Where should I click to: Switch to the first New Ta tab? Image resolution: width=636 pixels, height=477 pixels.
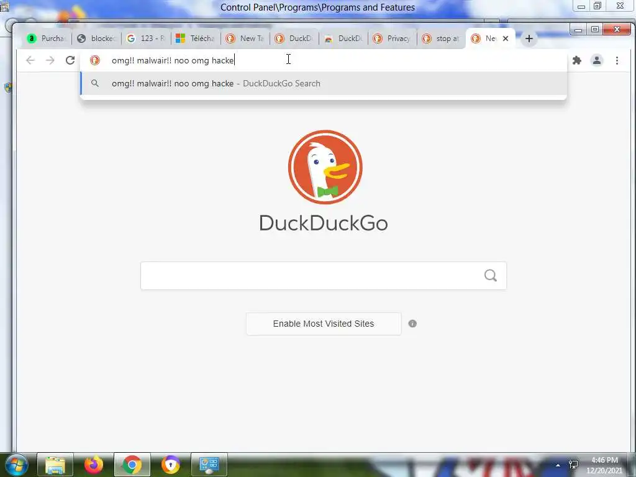pyautogui.click(x=245, y=39)
